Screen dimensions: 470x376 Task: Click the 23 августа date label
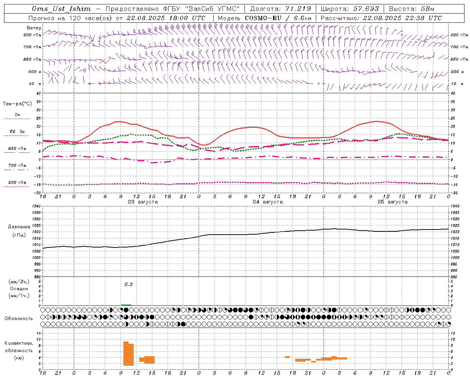pyautogui.click(x=143, y=202)
